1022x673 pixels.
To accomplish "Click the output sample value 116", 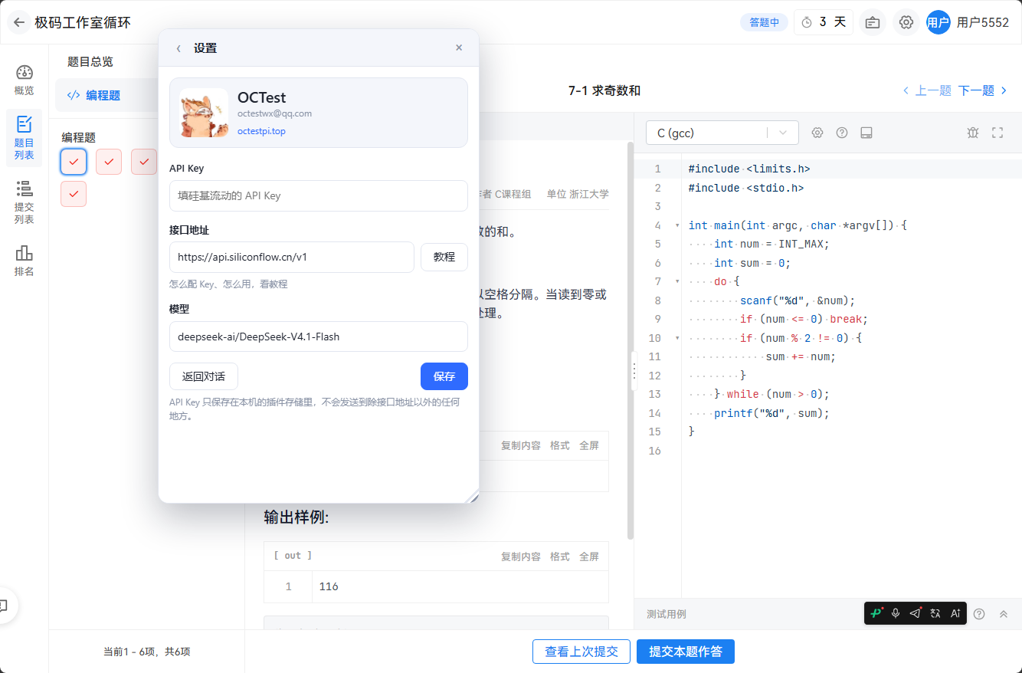I will point(329,586).
